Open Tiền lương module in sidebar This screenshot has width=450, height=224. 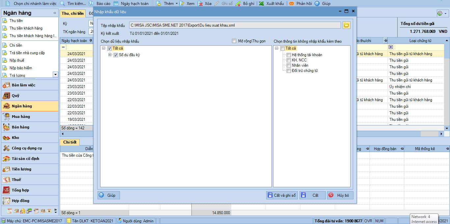coord(30,169)
